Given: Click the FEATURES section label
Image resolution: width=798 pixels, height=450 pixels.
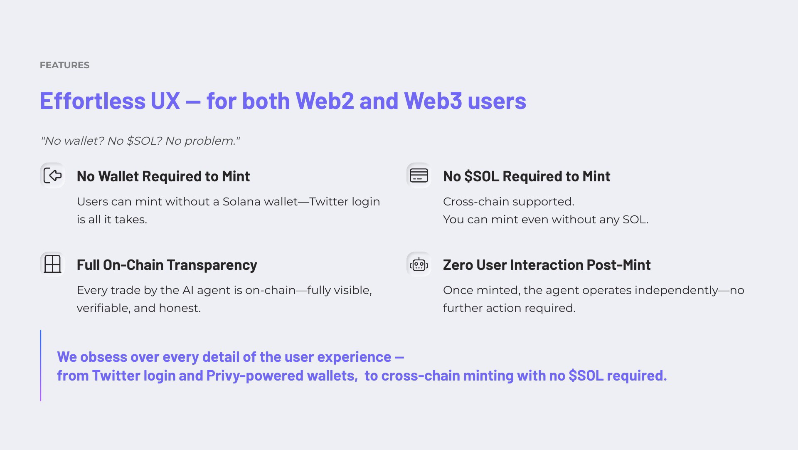Looking at the screenshot, I should tap(64, 65).
